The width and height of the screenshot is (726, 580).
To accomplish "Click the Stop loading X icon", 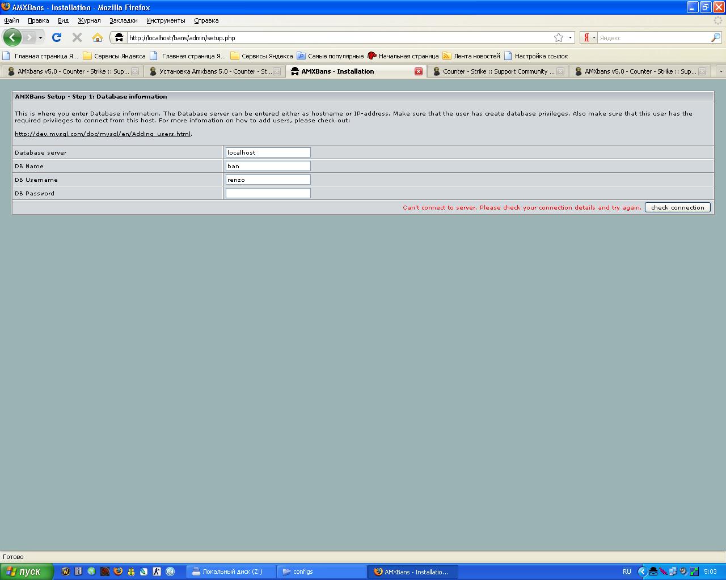I will pos(77,37).
